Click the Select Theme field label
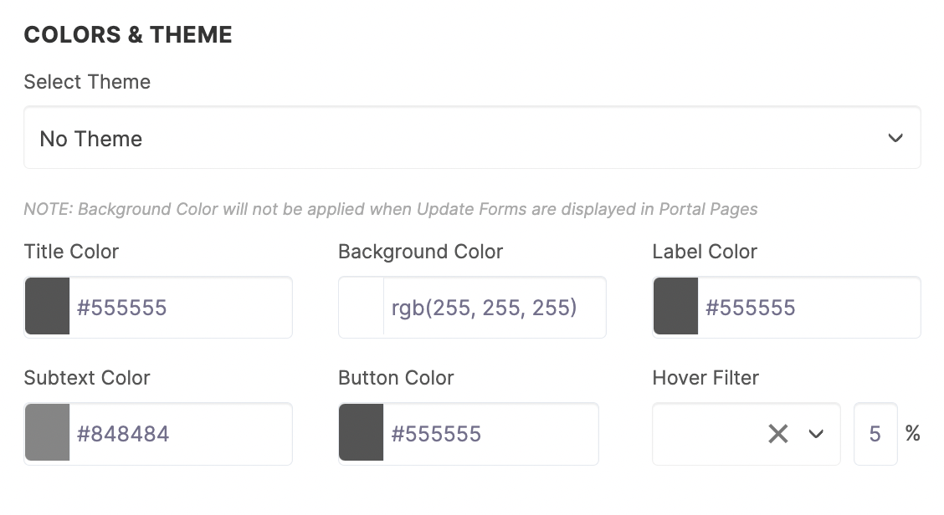 [87, 82]
